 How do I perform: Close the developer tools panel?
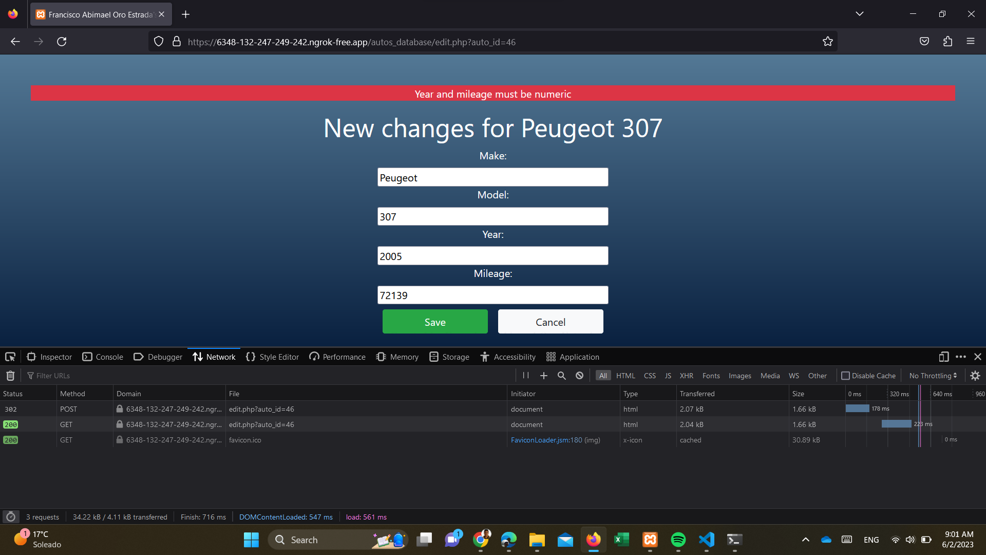click(978, 357)
